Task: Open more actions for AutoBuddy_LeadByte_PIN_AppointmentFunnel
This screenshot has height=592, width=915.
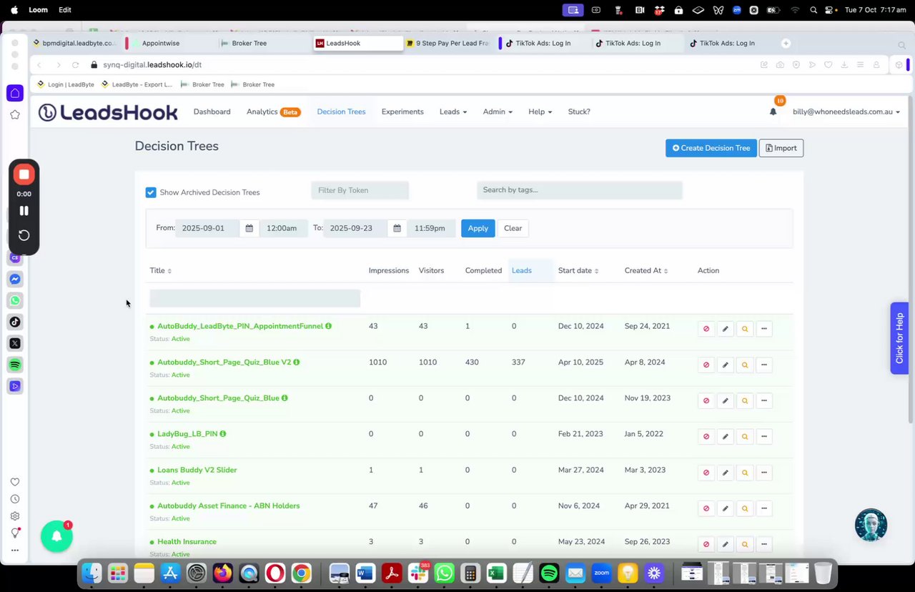Action: [x=764, y=329]
